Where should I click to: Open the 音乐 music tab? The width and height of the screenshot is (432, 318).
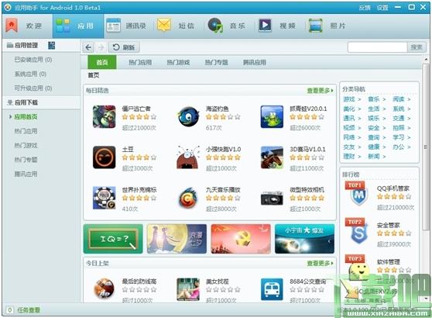coord(227,26)
